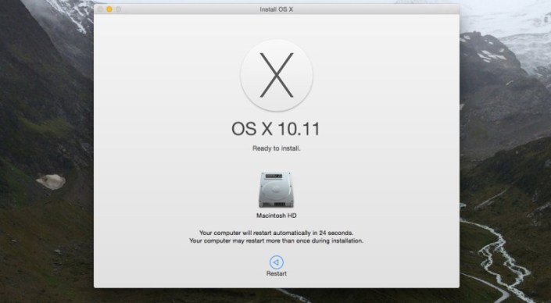Click the "OS X 10.11" heading
Viewport: 551px width, 303px height.
click(276, 129)
